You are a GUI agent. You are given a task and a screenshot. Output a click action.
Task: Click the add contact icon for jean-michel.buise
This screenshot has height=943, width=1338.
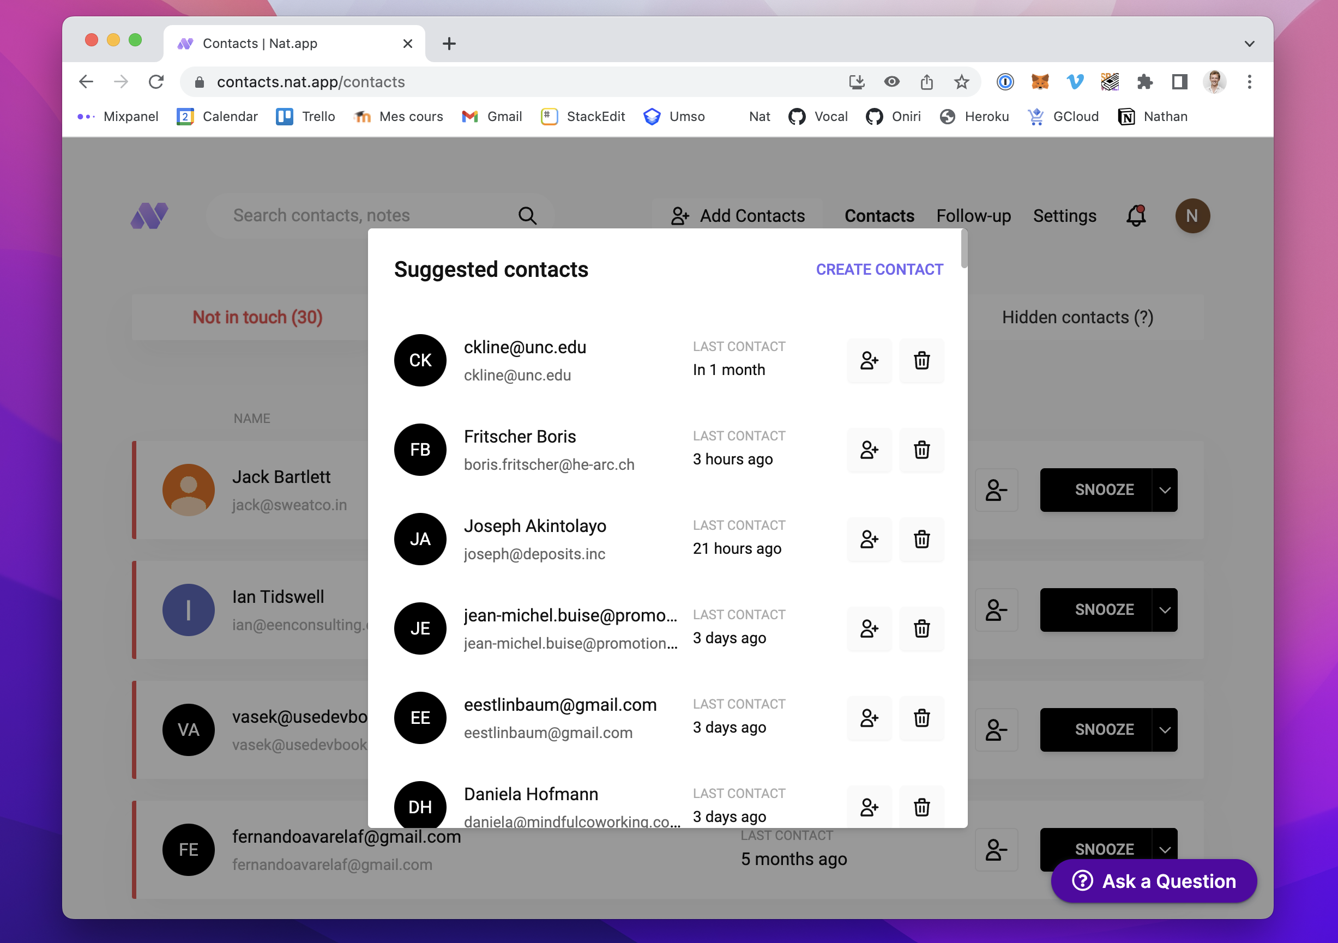click(867, 627)
